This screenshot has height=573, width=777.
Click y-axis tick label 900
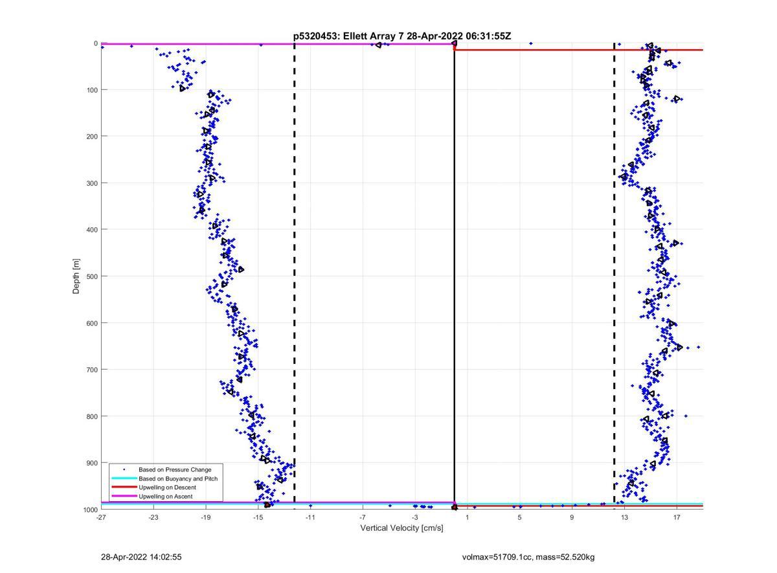(91, 463)
